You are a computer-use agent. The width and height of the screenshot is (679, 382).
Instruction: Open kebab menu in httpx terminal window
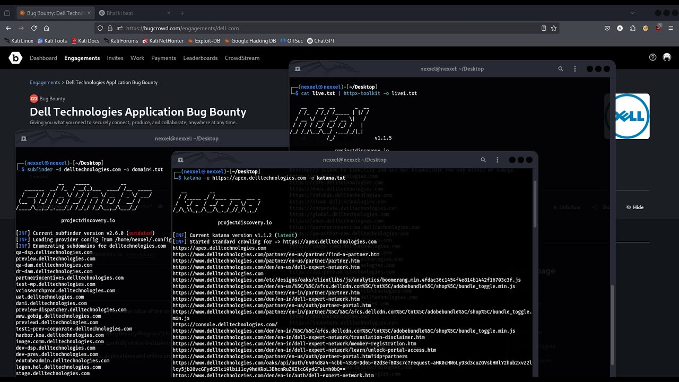(x=574, y=68)
